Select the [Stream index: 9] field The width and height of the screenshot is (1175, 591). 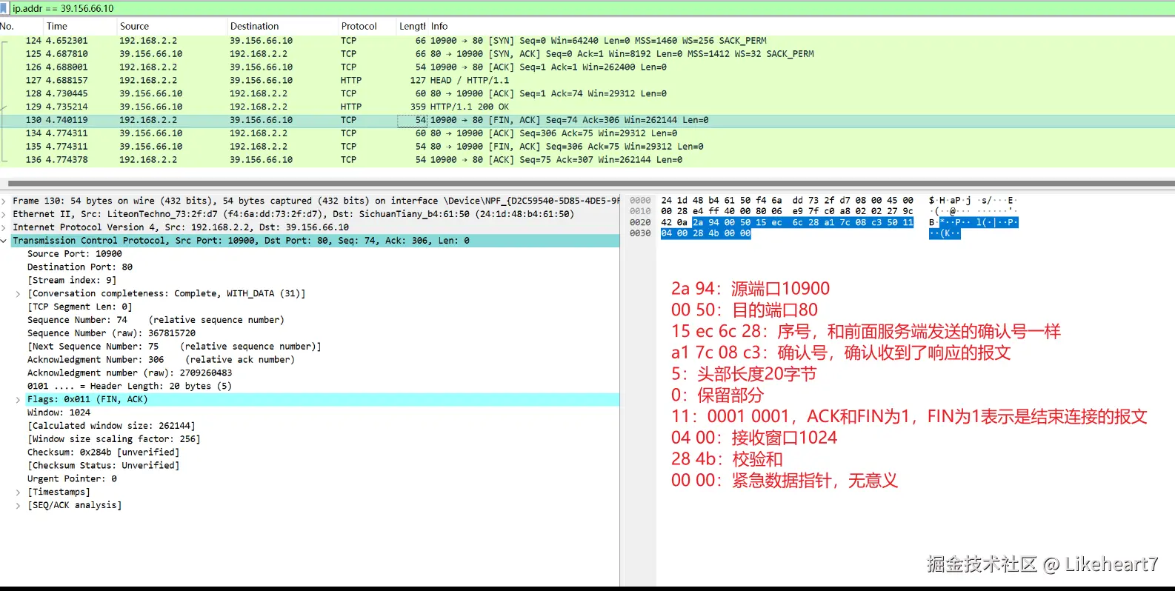[72, 281]
